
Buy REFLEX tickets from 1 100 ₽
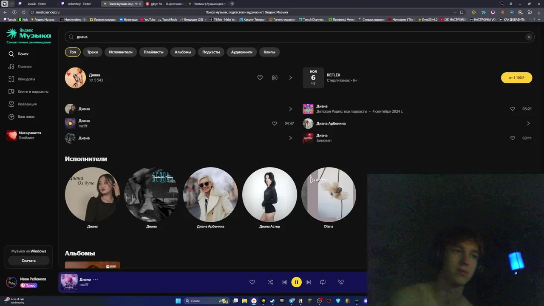coord(516,78)
